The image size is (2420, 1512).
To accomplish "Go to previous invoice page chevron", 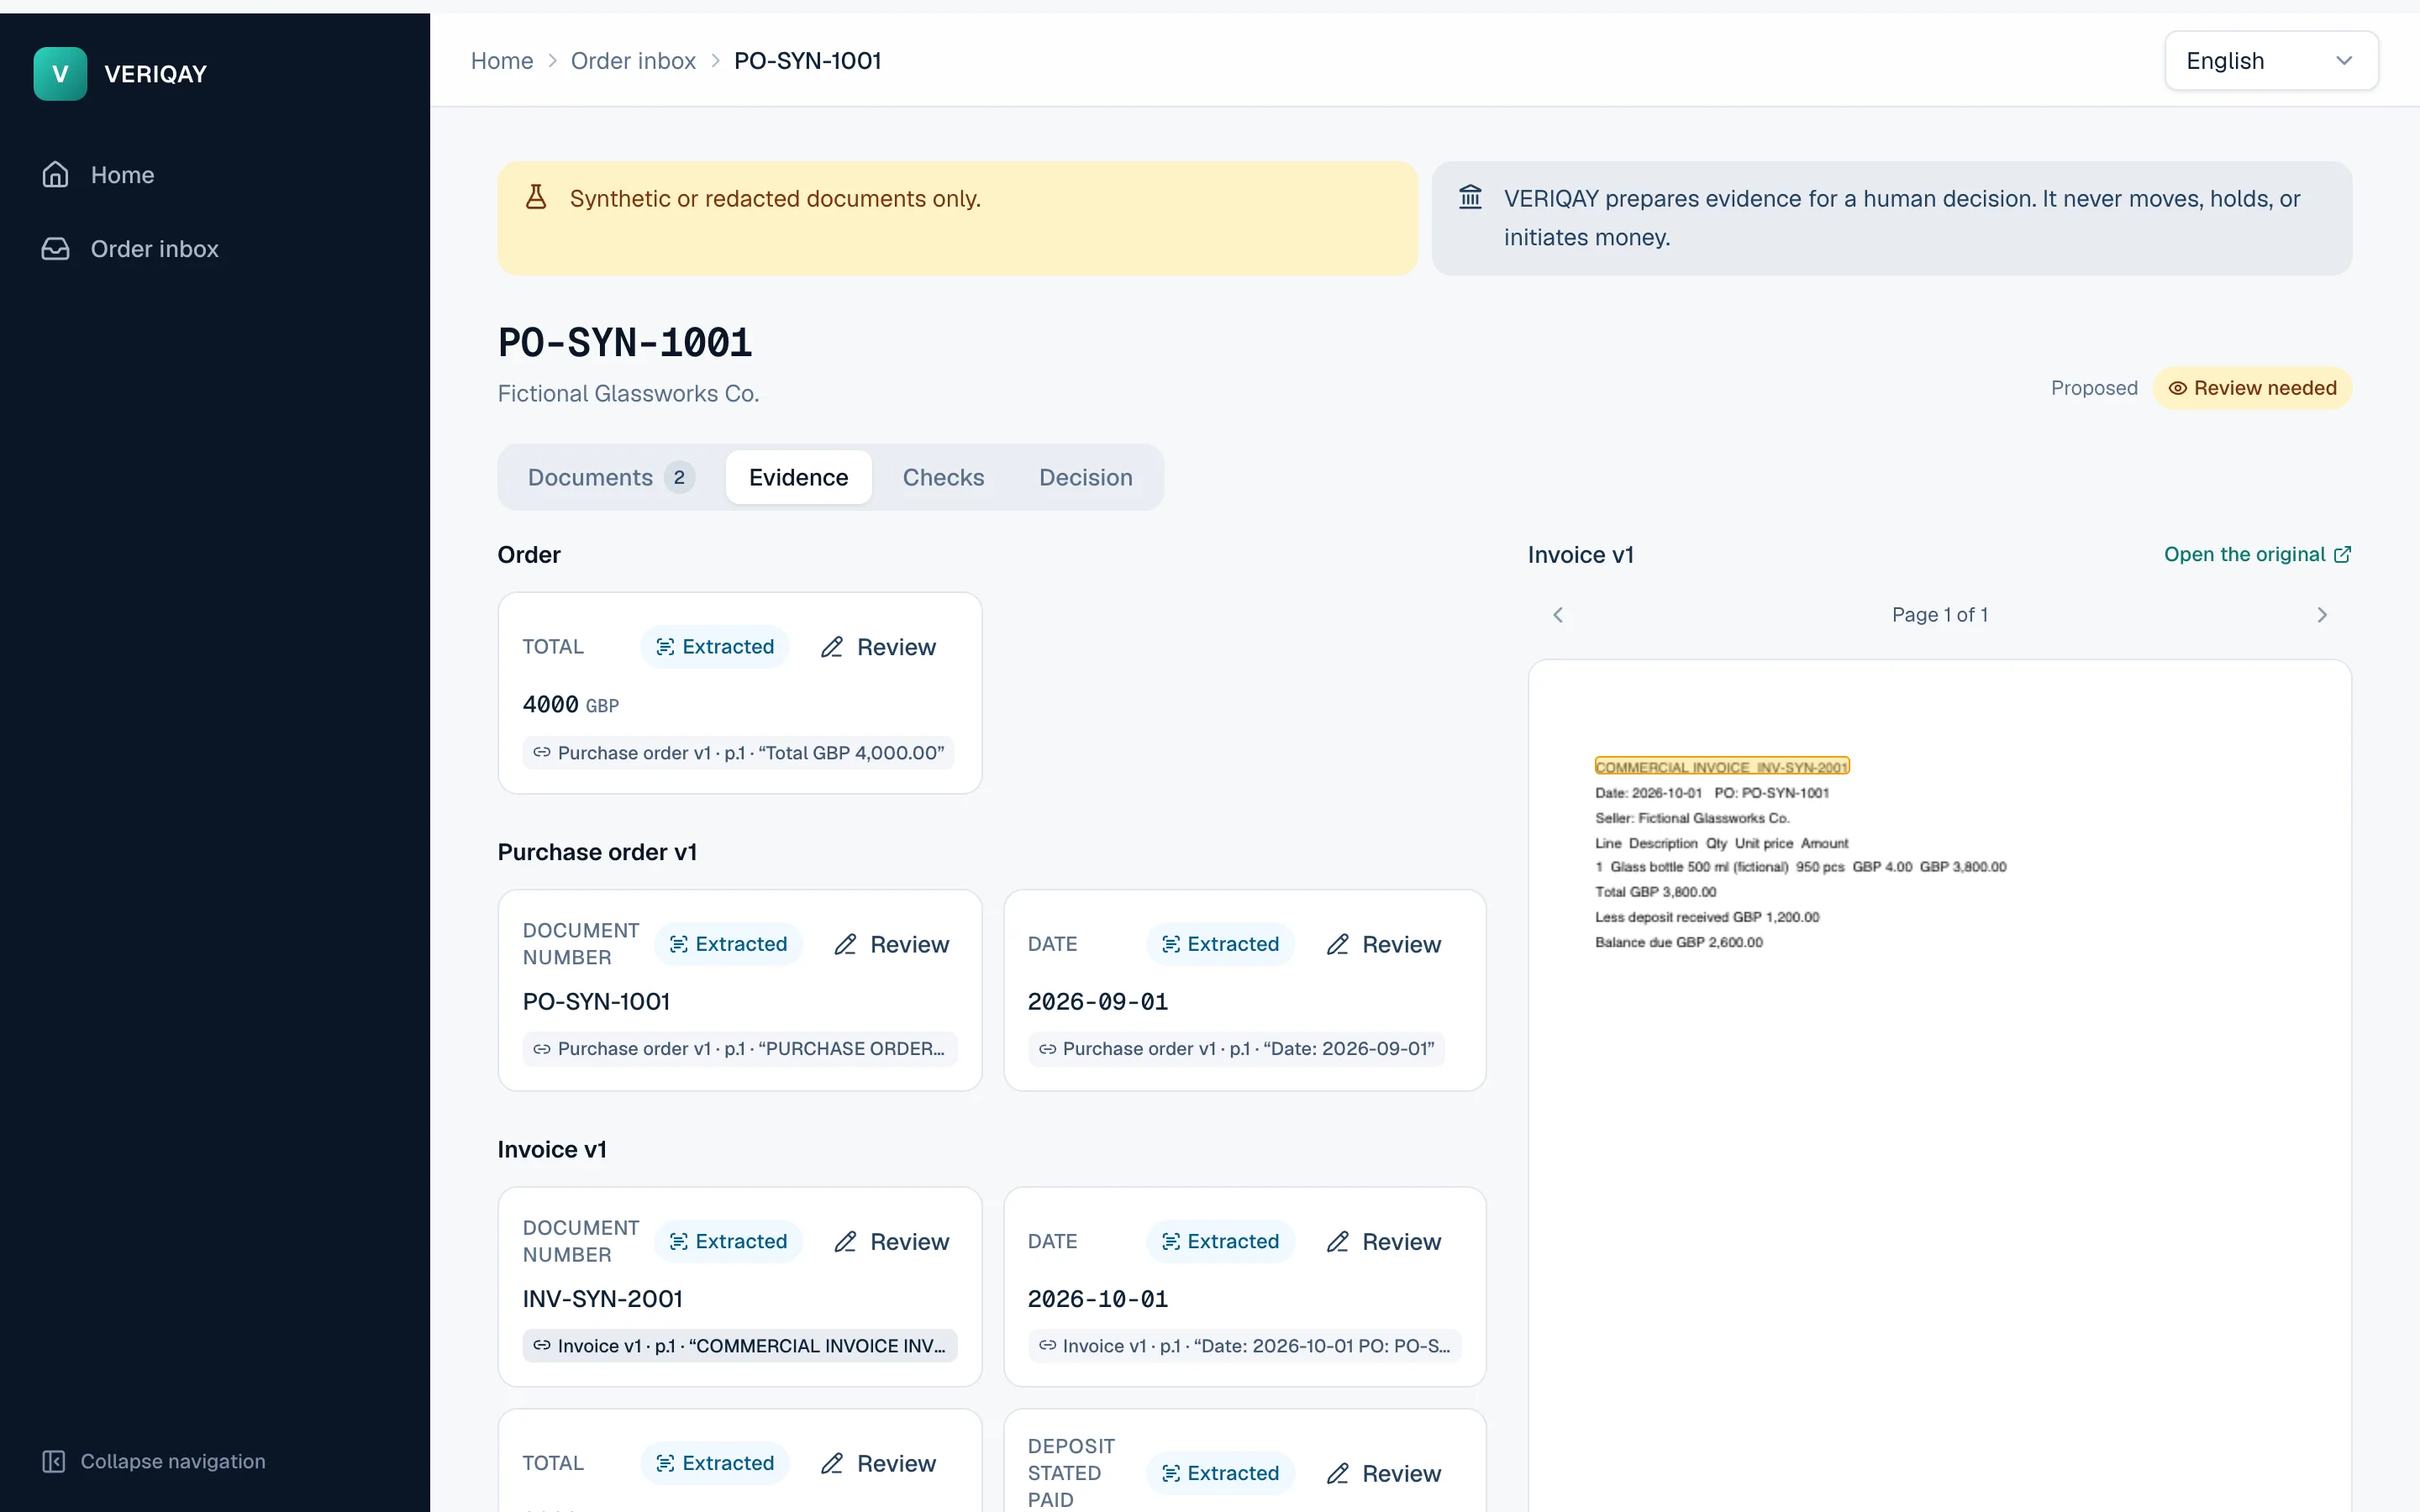I will pos(1557,615).
